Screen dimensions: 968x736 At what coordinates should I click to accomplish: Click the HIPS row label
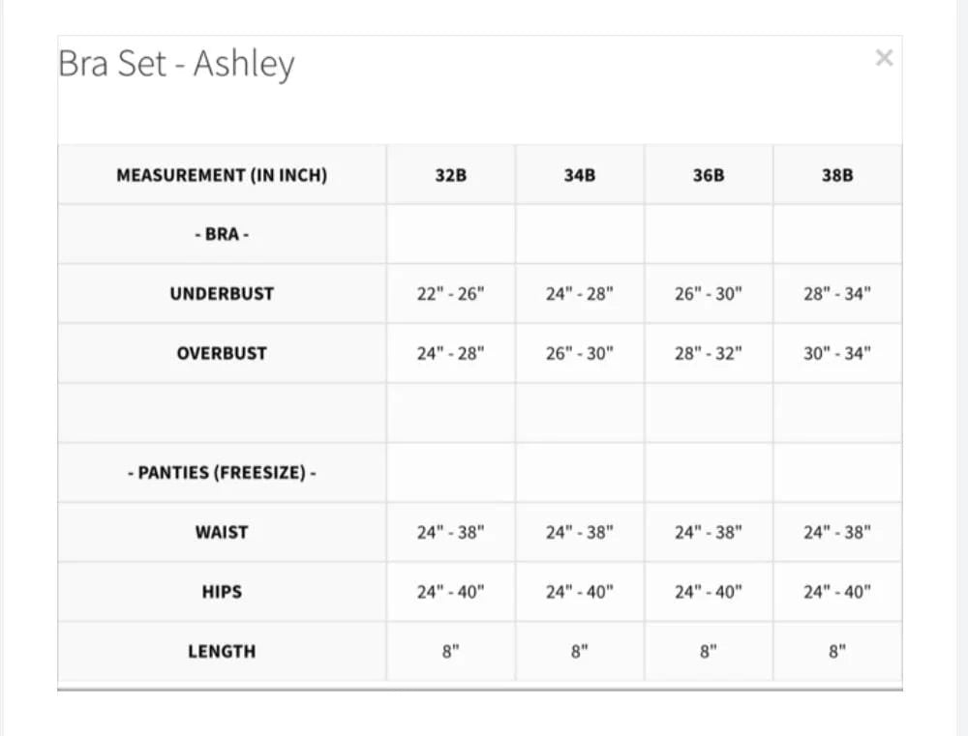pos(222,591)
